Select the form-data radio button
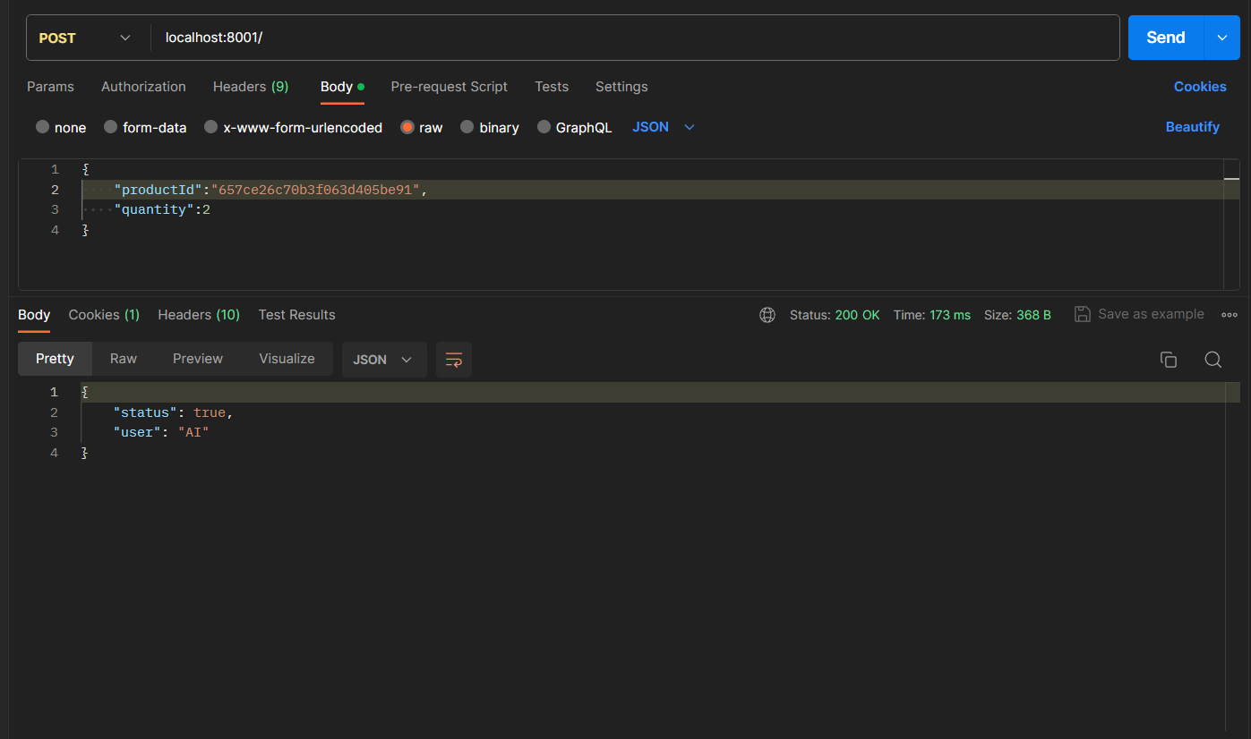The image size is (1251, 739). tap(111, 127)
